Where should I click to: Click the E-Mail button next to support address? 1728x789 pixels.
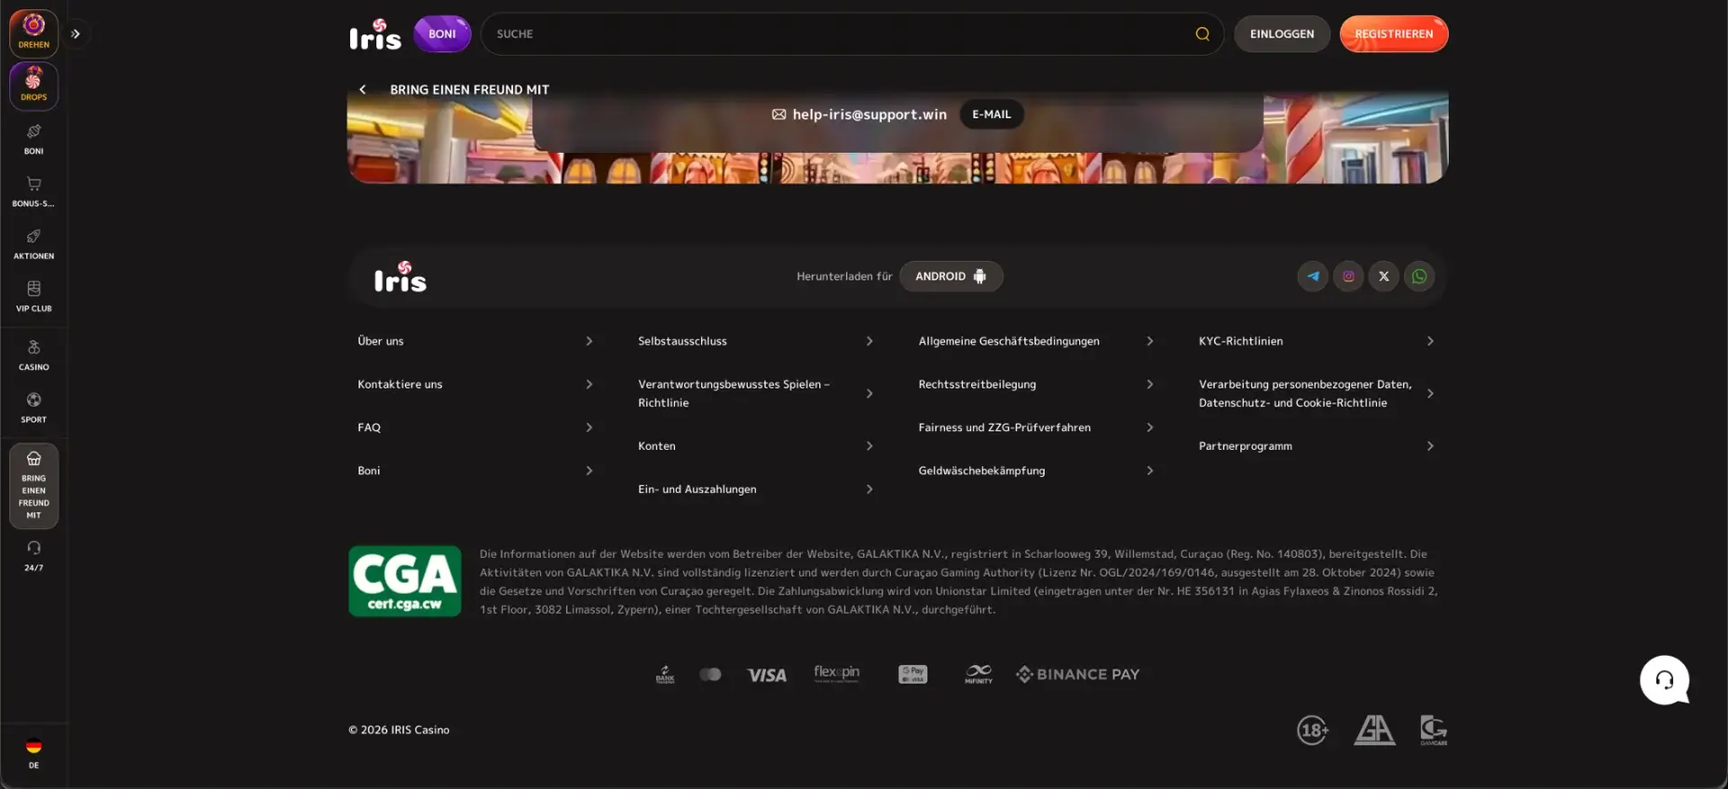point(992,114)
